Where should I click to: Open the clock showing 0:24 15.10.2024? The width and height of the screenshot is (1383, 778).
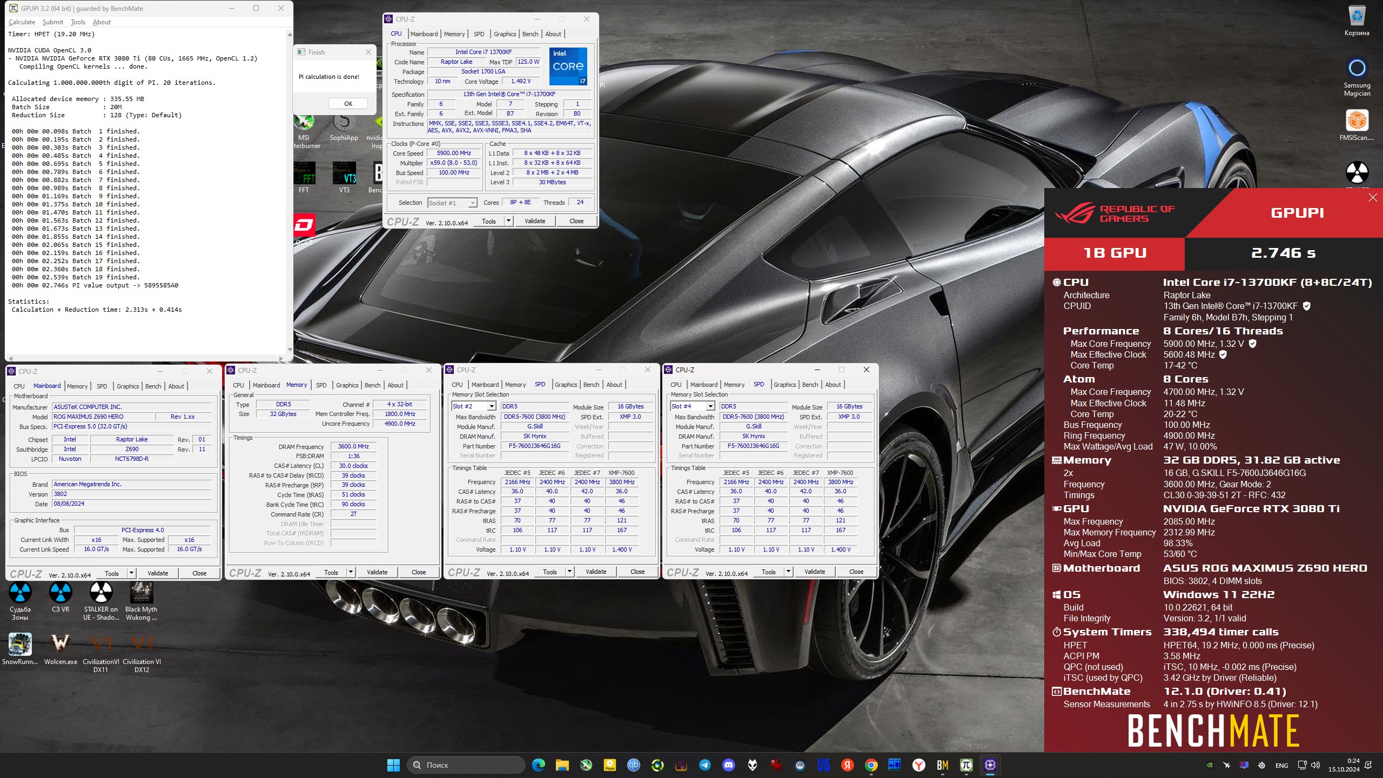pyautogui.click(x=1344, y=765)
